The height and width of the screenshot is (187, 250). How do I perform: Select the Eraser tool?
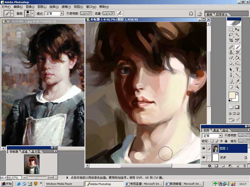pos(231,58)
